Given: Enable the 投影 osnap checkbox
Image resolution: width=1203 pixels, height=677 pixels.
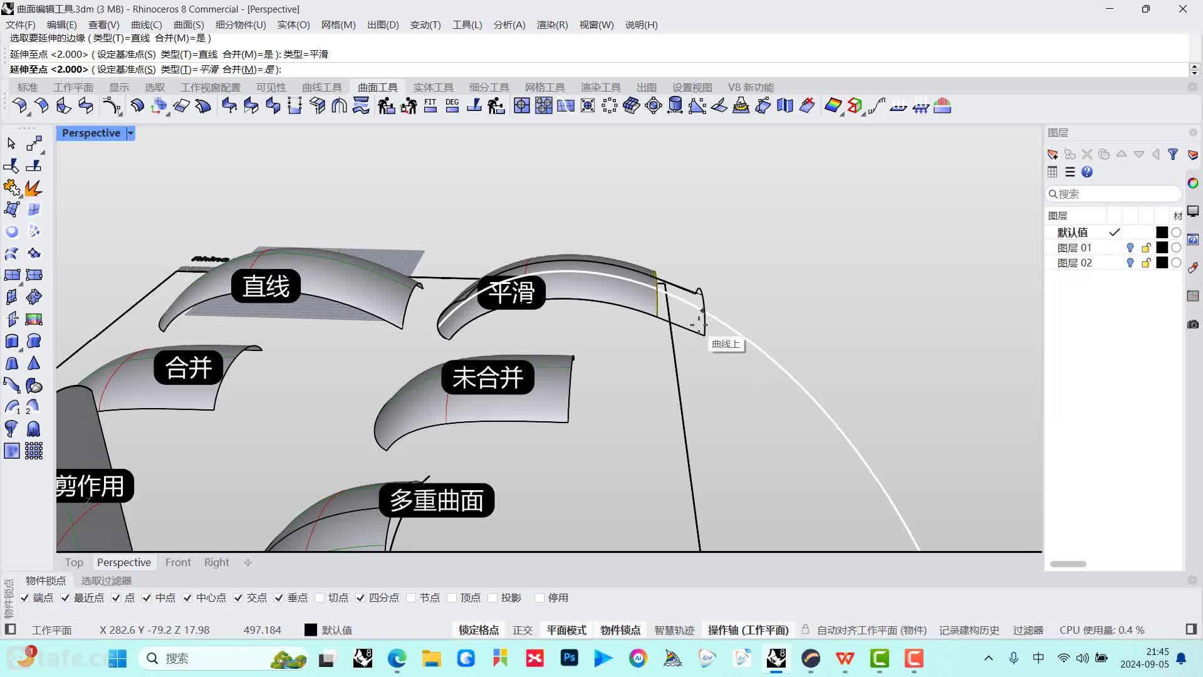Looking at the screenshot, I should [x=492, y=598].
